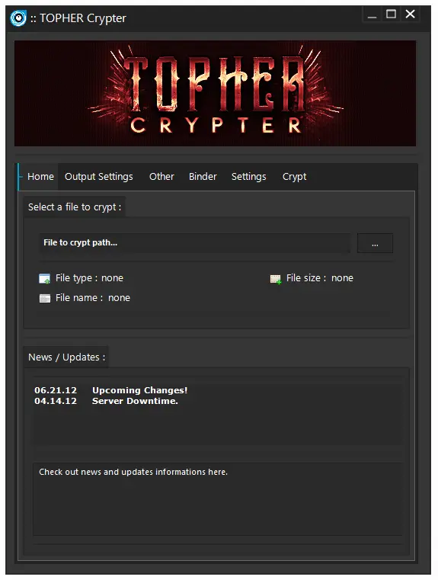The image size is (438, 580).
Task: Click the 'Select a file to crypt :' heading
Action: (75, 207)
